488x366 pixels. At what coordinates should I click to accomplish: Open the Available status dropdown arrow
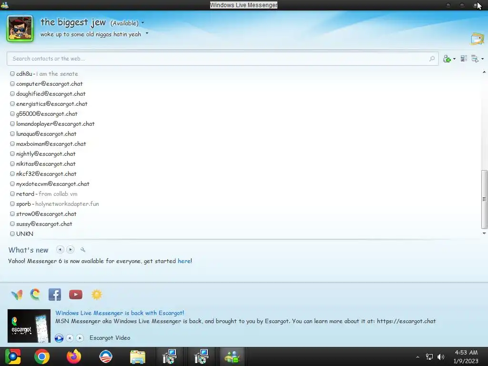coord(143,23)
